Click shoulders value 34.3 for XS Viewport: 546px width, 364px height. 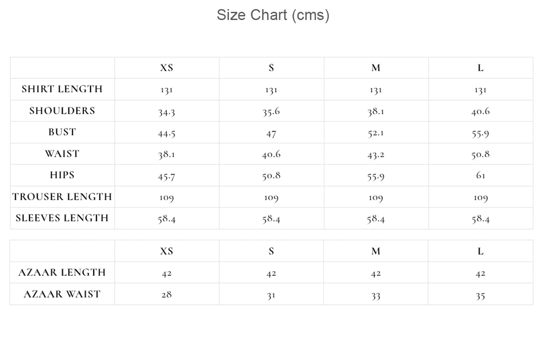167,112
